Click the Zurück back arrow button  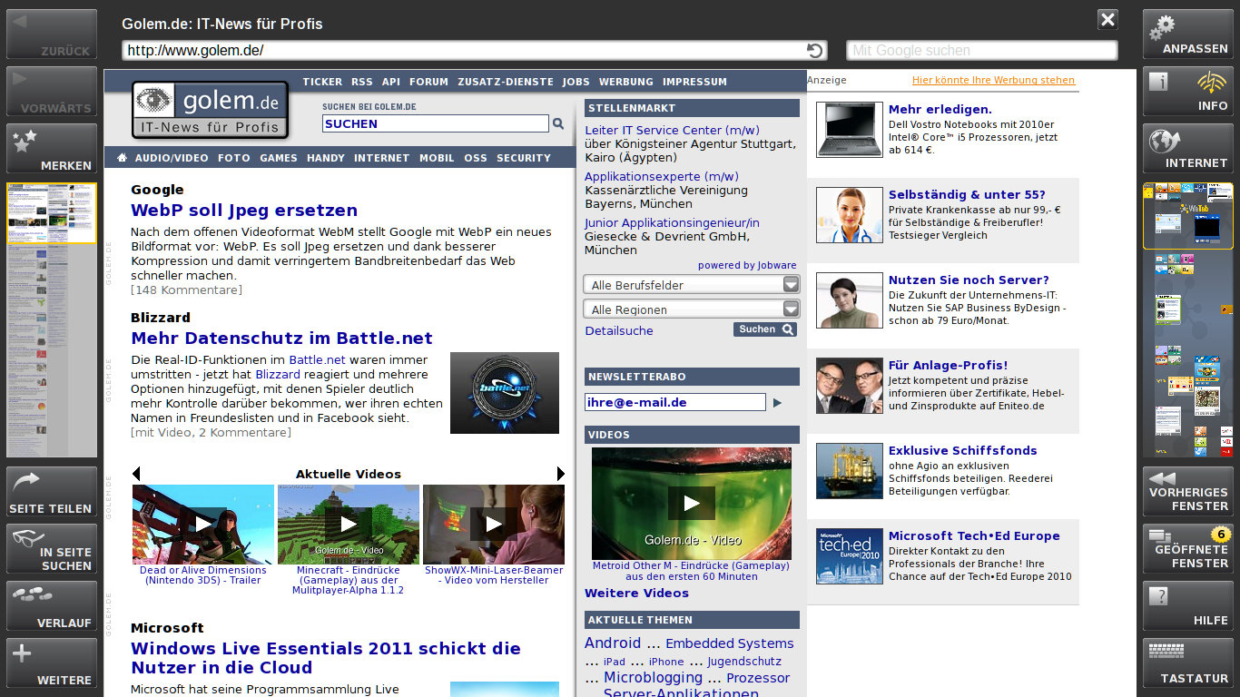(x=52, y=34)
